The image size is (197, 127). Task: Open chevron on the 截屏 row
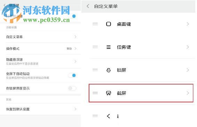coord(188,93)
